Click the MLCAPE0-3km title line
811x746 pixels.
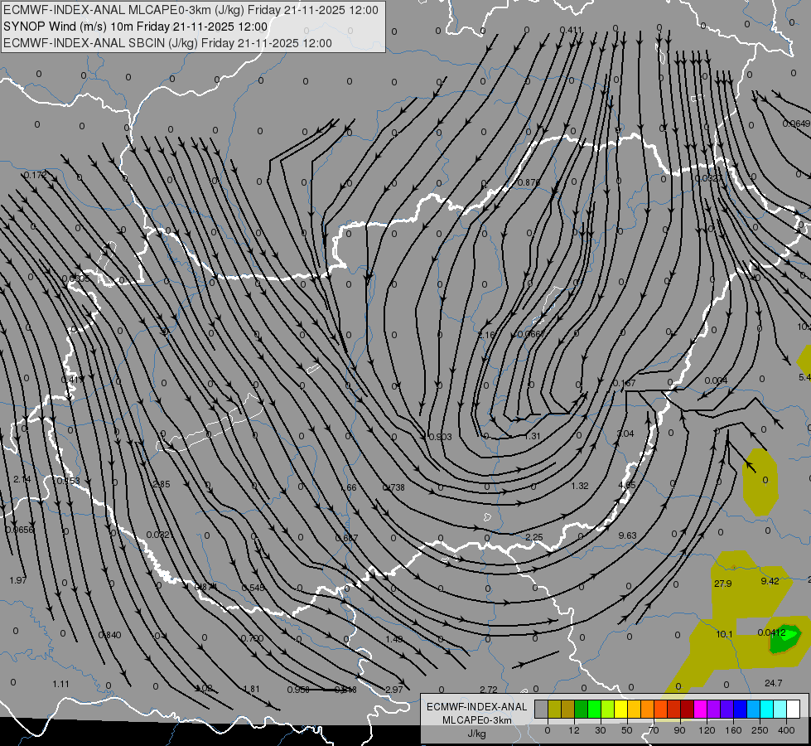coord(191,10)
